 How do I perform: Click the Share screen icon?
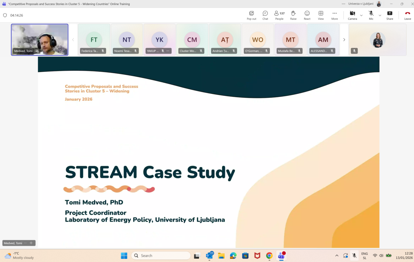click(x=390, y=15)
